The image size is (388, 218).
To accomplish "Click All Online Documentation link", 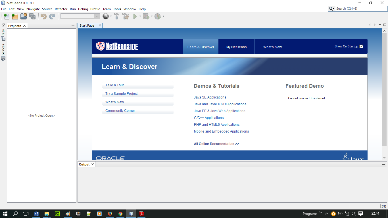I will pos(216,144).
